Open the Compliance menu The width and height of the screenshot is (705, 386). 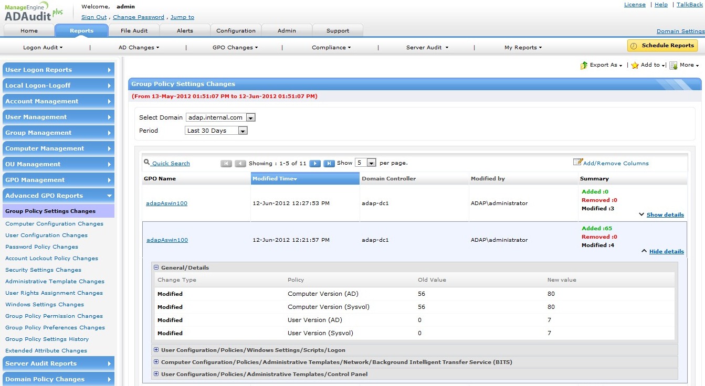[x=331, y=47]
